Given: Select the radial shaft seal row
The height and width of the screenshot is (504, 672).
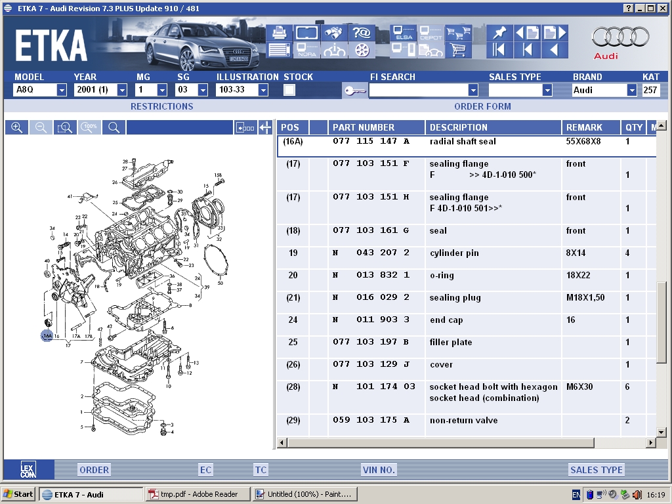Looking at the screenshot, I should [x=467, y=146].
